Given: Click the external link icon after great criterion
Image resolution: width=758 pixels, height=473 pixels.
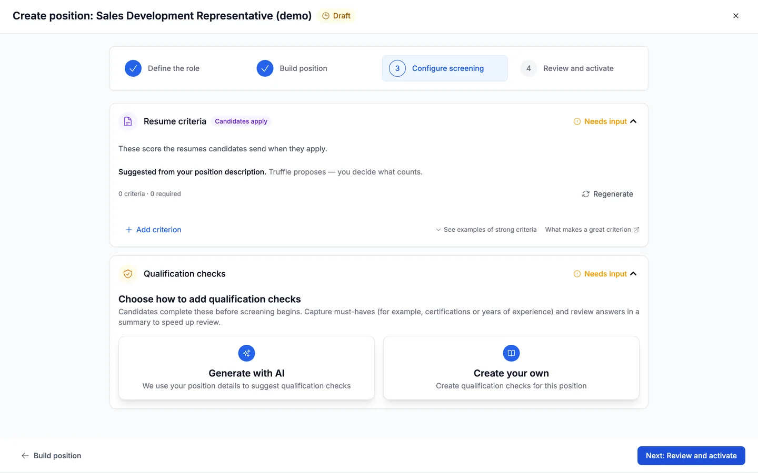Looking at the screenshot, I should pyautogui.click(x=636, y=230).
